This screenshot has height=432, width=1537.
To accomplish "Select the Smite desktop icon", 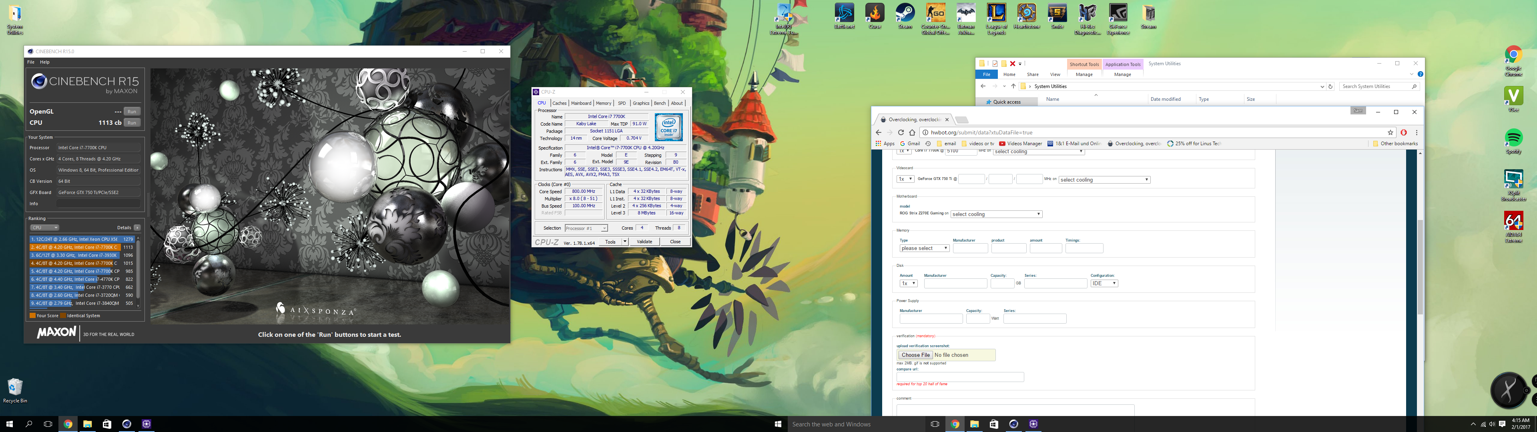I will tap(1057, 16).
